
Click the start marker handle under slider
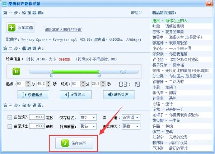pos(52,75)
